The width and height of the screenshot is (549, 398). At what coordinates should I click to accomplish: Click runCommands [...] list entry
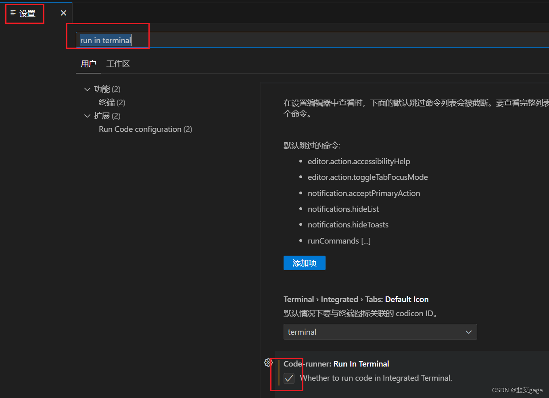339,241
